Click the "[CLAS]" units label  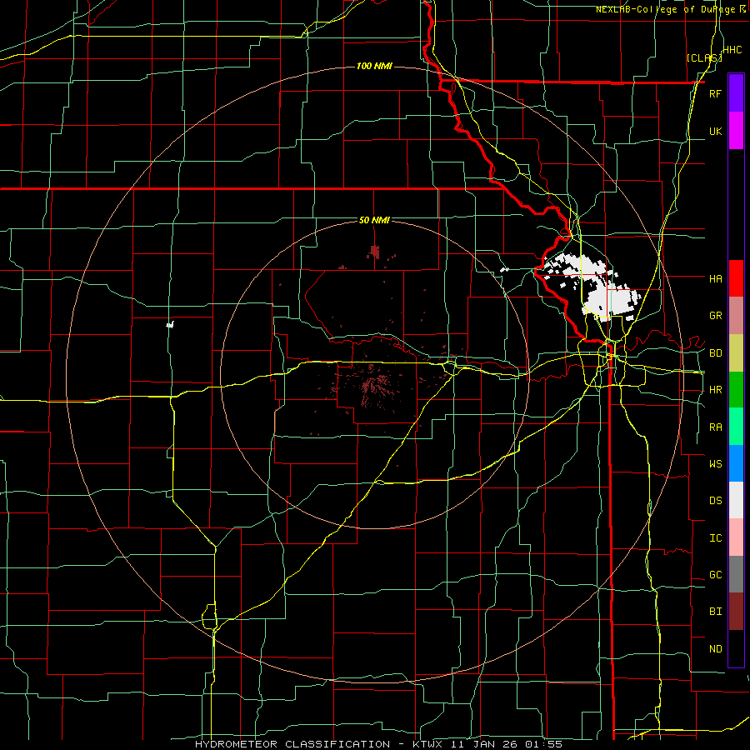(704, 57)
